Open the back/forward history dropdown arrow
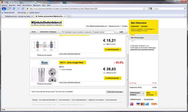 tap(11, 9)
